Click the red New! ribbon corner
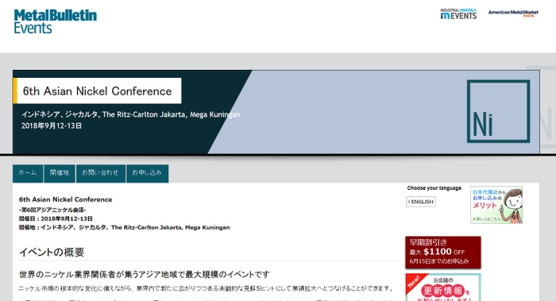This screenshot has width=556, height=301. click(x=414, y=281)
